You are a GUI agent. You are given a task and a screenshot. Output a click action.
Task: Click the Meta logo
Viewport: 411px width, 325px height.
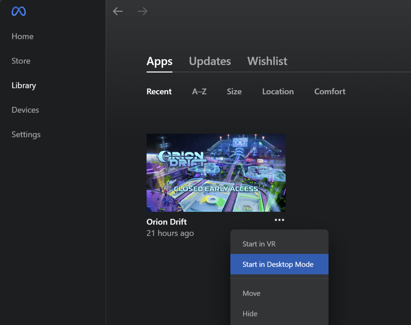(18, 11)
